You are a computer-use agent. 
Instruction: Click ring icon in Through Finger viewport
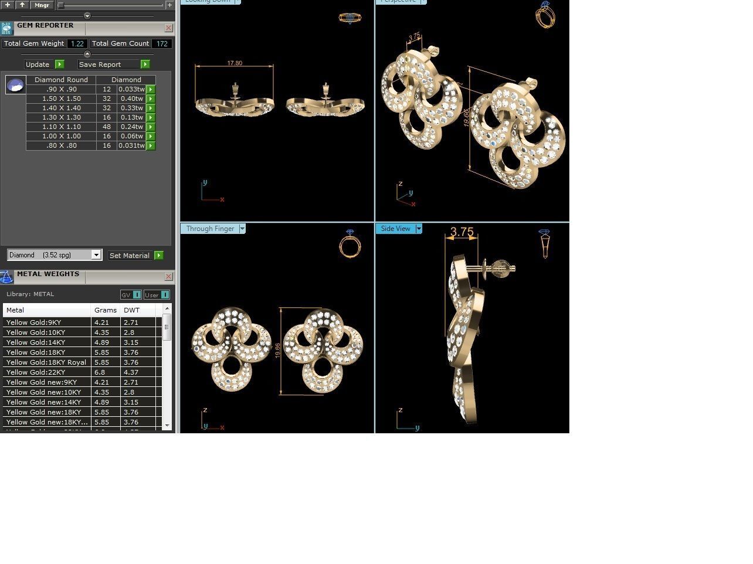coord(350,243)
